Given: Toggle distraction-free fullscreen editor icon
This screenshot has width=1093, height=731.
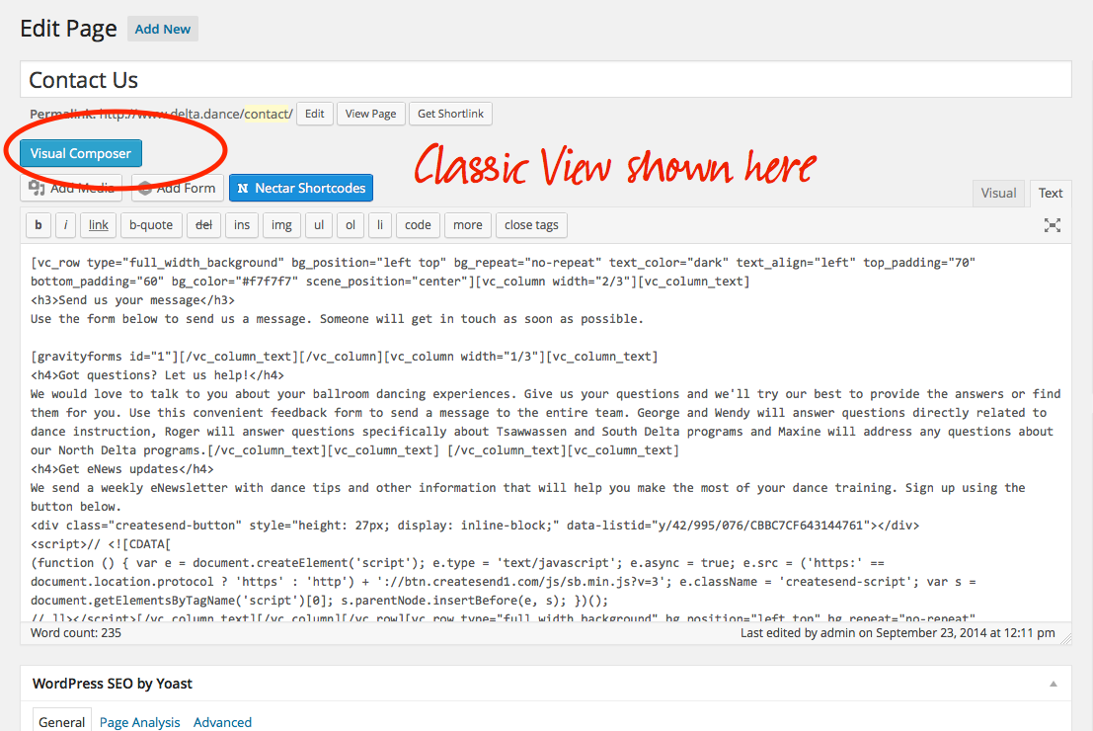Looking at the screenshot, I should (x=1053, y=225).
